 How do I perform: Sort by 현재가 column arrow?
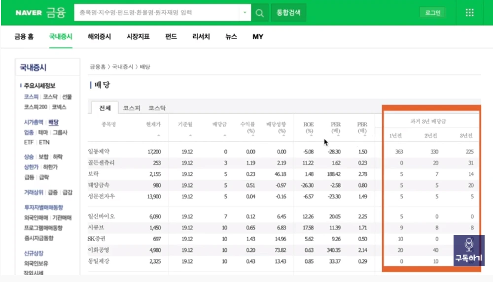(x=158, y=135)
